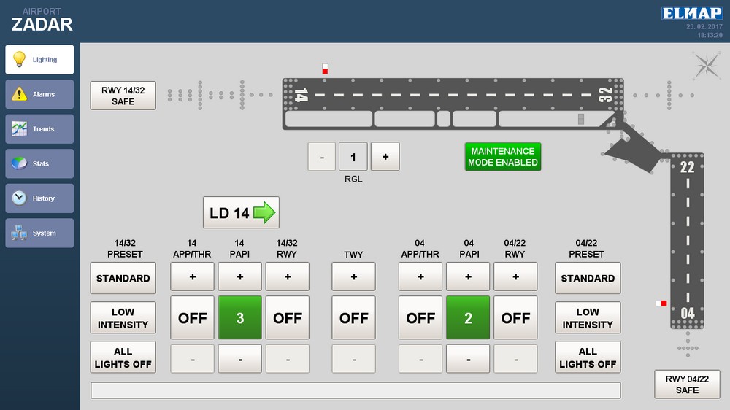Viewport: 730px width, 410px height.
Task: Click the compass rose icon
Action: (706, 66)
